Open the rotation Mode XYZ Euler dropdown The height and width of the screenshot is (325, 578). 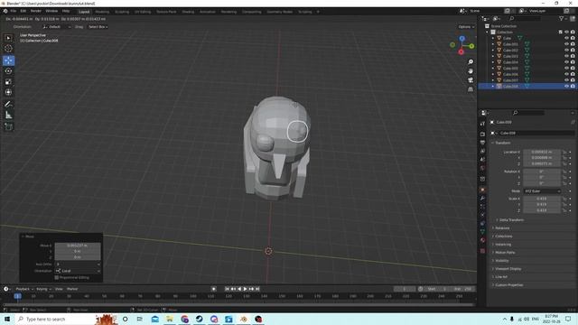(542, 191)
